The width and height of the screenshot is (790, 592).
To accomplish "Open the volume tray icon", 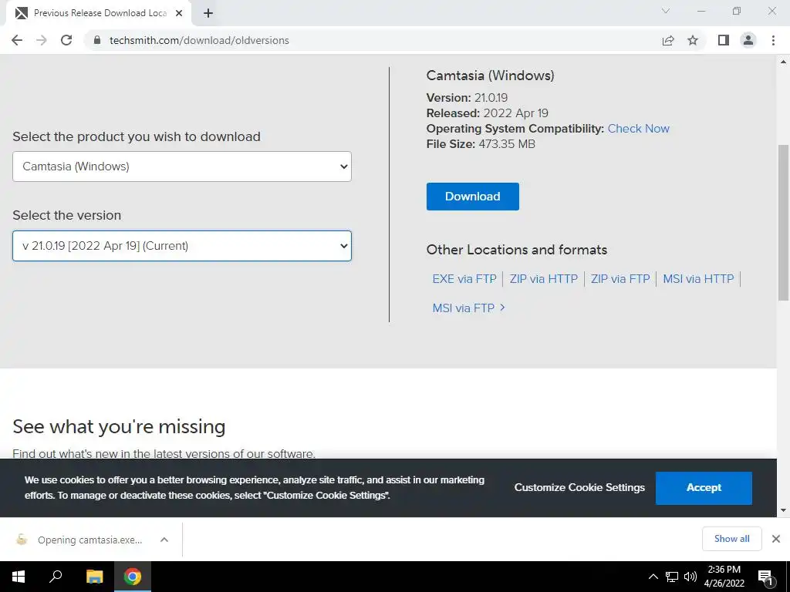I will (690, 577).
